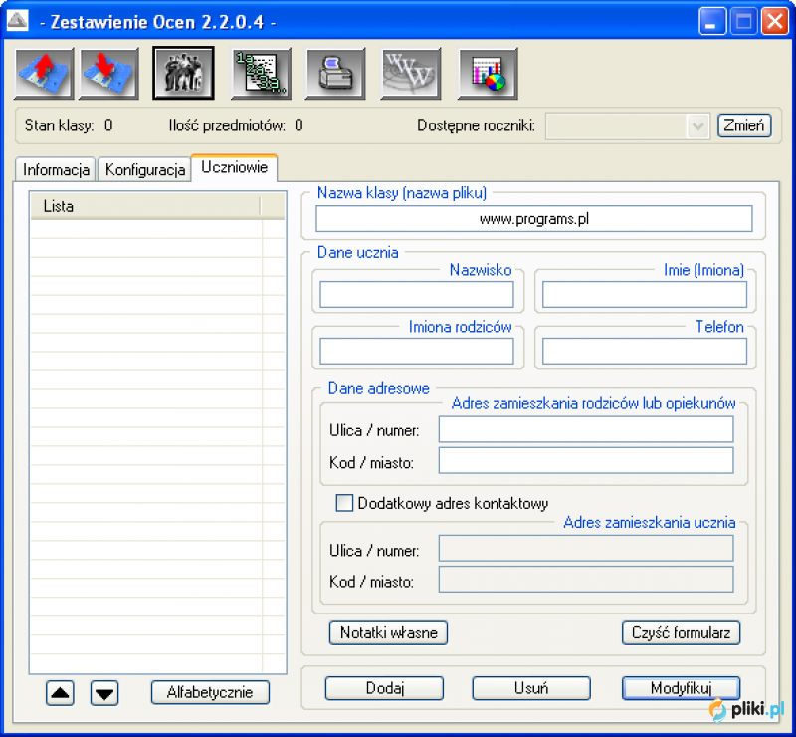Move student down with the down arrow button

click(x=104, y=693)
